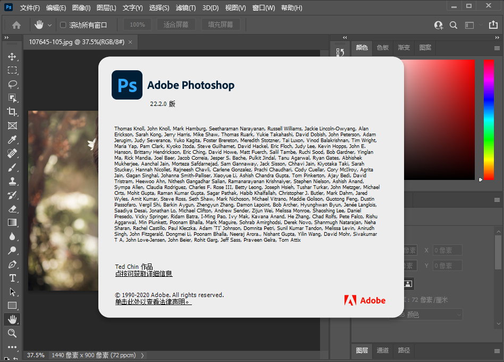Select the Pen tool
This screenshot has height=362, width=504.
(x=12, y=264)
